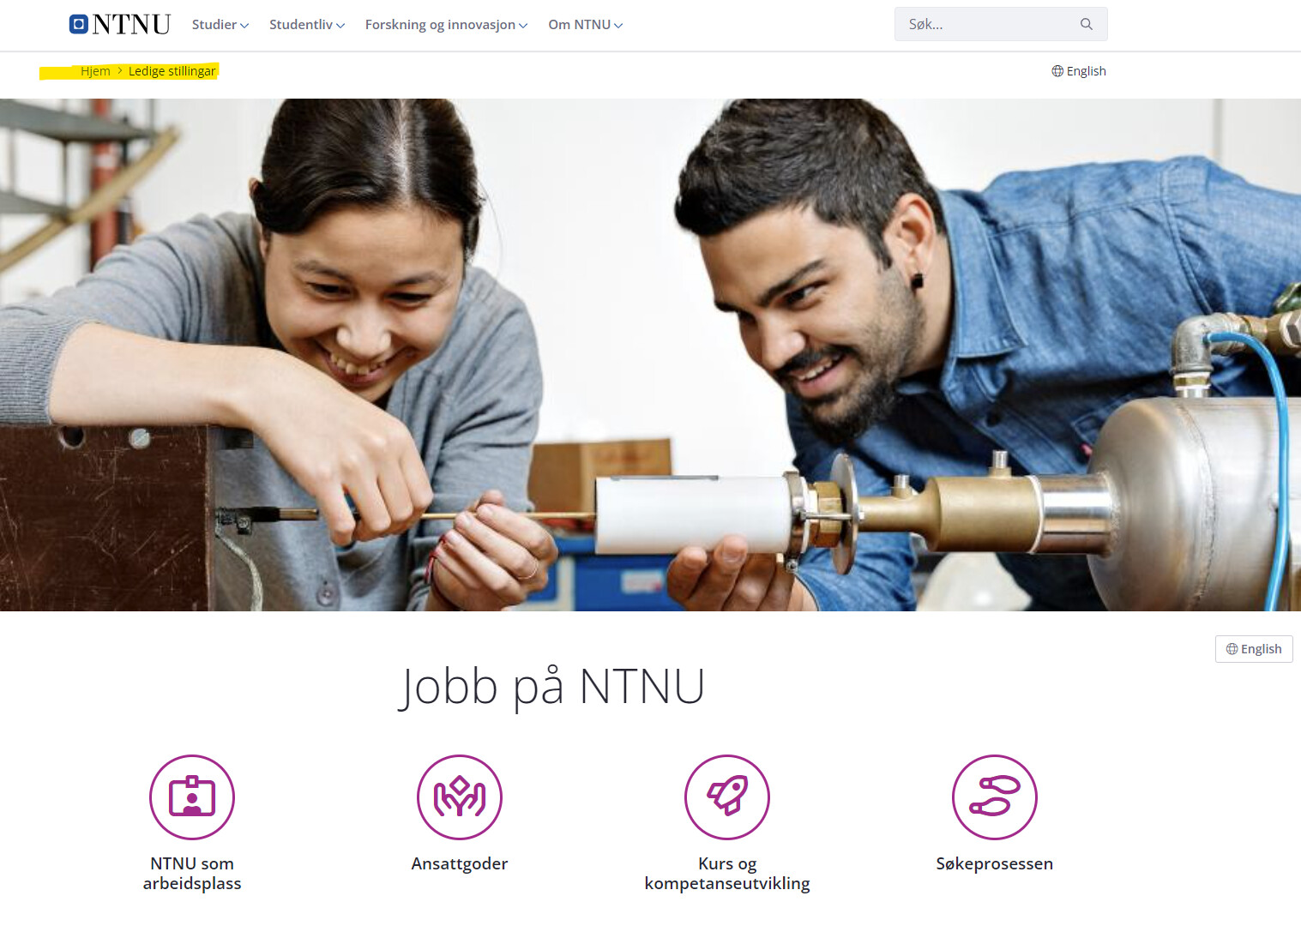Open Ansattgoder text link

coord(460,863)
